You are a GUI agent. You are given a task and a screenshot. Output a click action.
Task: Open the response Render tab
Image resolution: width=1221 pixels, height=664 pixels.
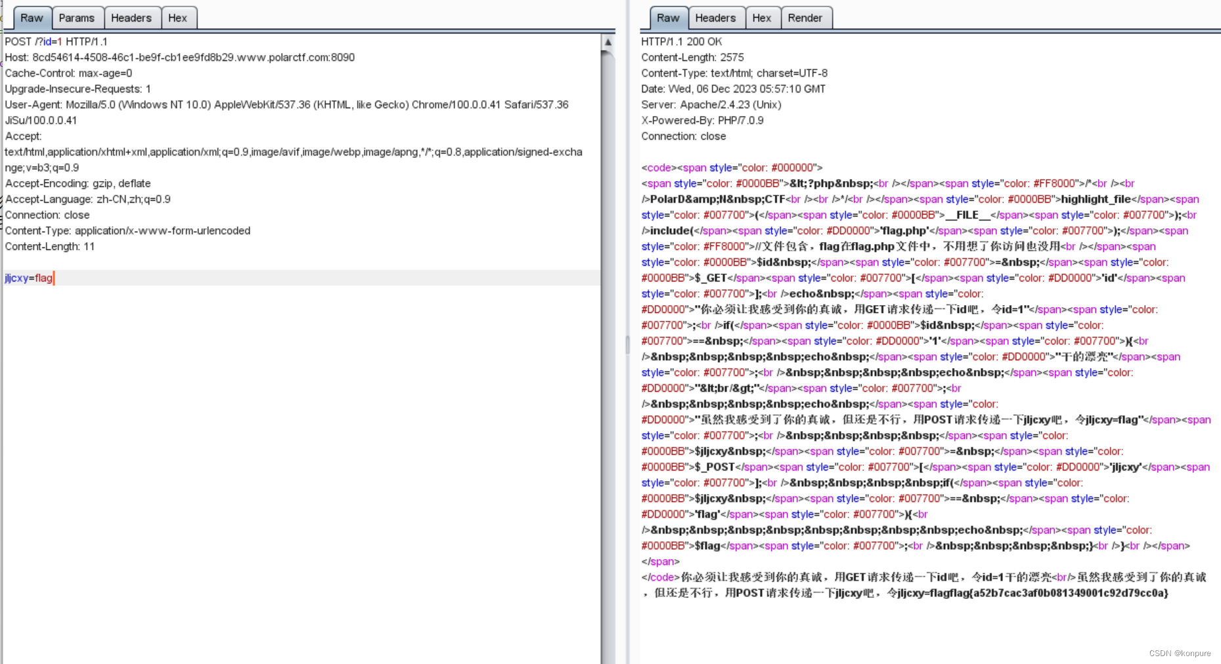[x=805, y=18]
